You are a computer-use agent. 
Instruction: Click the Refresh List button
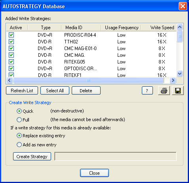(22, 91)
